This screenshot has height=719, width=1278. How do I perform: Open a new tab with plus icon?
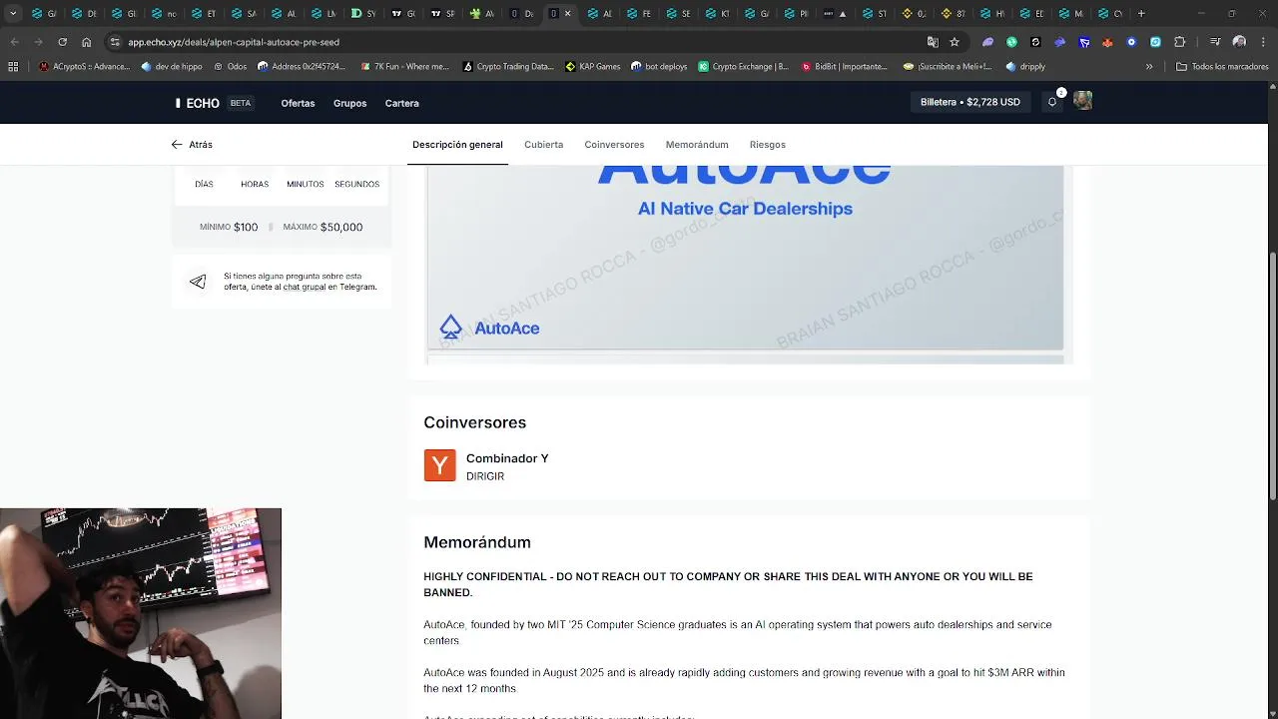tap(1141, 14)
